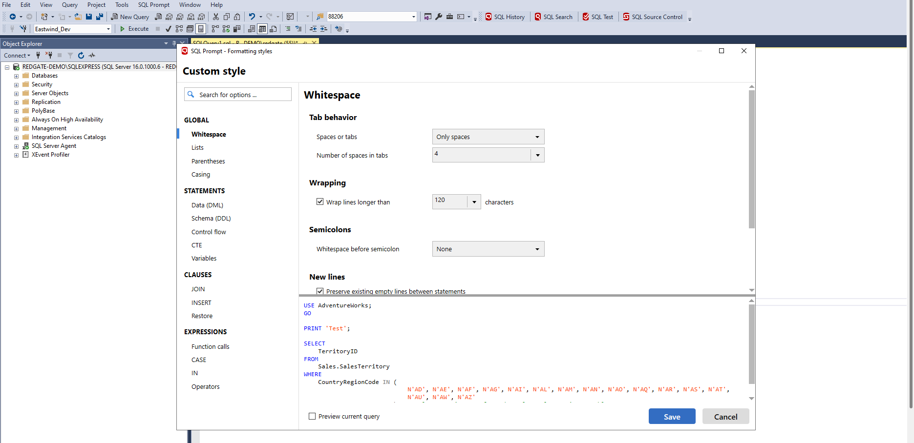Click the Save All toolbar icon
914x443 pixels.
click(100, 17)
